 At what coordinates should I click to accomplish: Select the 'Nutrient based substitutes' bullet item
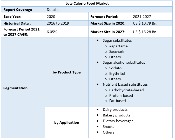pos(125,84)
